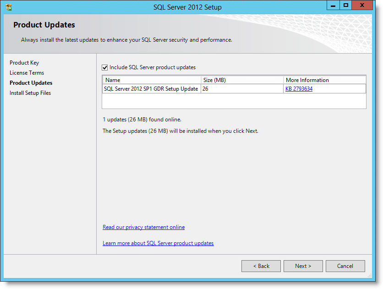Select the SQL Server 2012 SP1 GDR Setup Update row
Screen dimensions: 383x289
[234, 89]
